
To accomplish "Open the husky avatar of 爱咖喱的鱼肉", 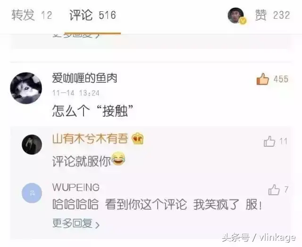I will coord(26,88).
